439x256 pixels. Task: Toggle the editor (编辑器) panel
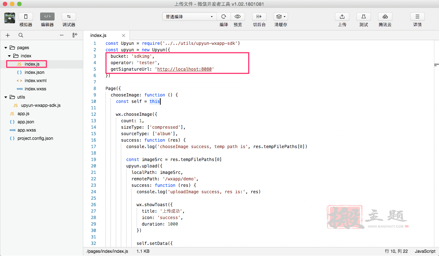[47, 16]
